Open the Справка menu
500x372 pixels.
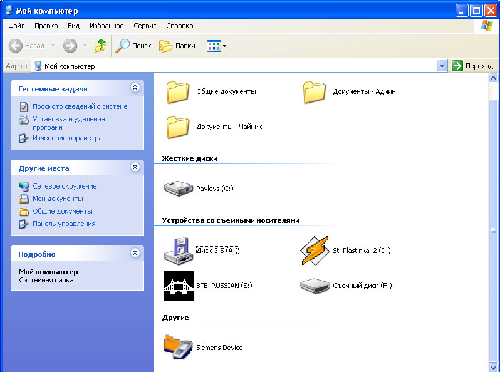(x=180, y=26)
